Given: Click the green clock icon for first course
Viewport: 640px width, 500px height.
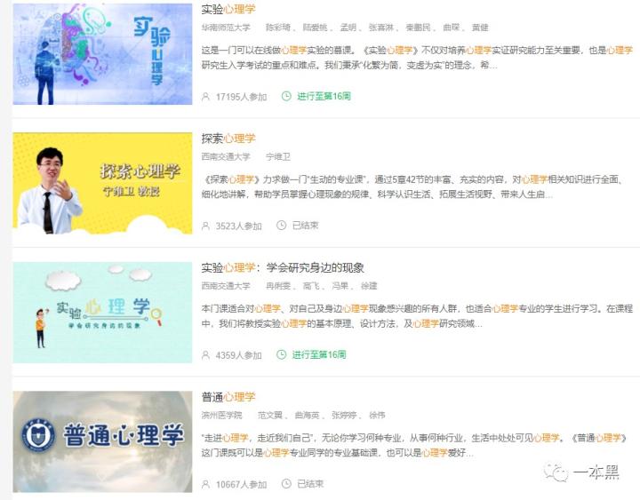Looking at the screenshot, I should point(286,96).
